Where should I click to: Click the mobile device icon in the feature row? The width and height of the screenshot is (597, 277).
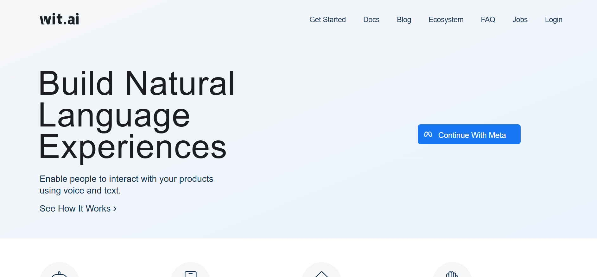point(191,274)
